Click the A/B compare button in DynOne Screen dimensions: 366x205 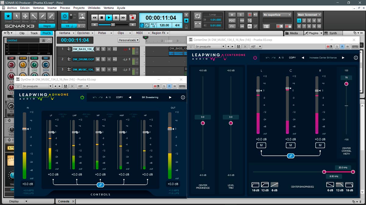108,97
